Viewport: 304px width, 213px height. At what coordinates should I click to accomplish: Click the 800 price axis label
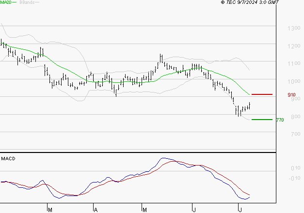coord(295,117)
